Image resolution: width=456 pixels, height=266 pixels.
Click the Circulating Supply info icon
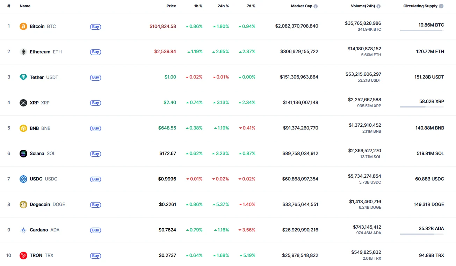(x=441, y=6)
